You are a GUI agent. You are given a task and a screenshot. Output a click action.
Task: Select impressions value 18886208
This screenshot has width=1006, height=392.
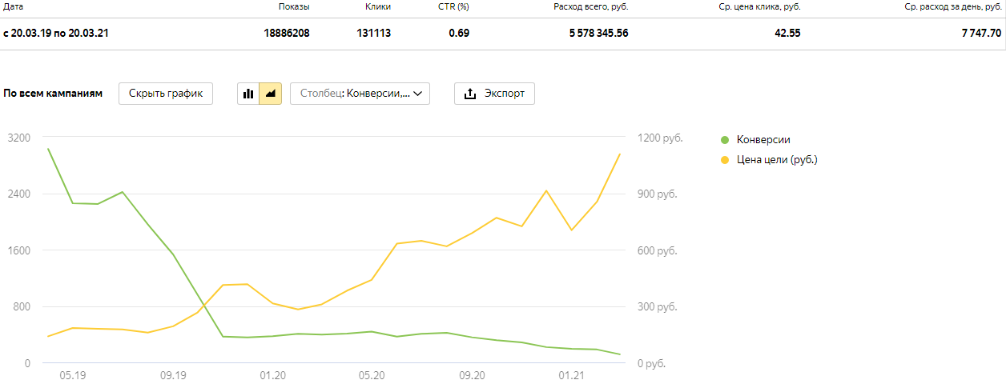tap(287, 34)
